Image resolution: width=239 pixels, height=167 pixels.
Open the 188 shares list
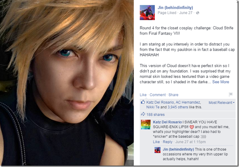155,115
